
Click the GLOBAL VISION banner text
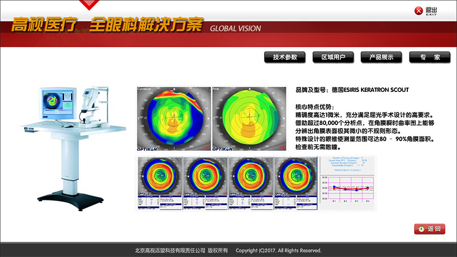(x=235, y=29)
